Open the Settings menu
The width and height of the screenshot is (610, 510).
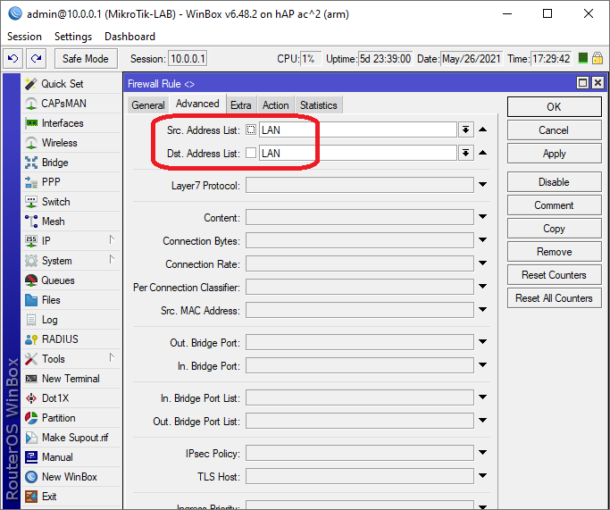pyautogui.click(x=73, y=37)
